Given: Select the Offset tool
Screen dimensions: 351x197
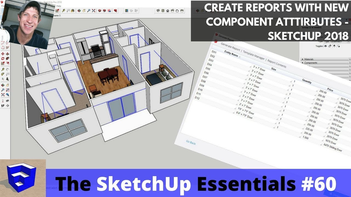Looking at the screenshot, I should click(7, 63).
